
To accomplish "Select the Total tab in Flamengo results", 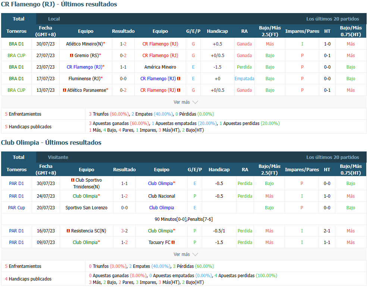I will coord(18,19).
